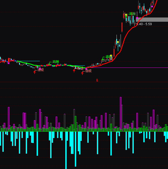Click the magenta cross marker at far left
The width and height of the screenshot is (168, 169).
(8, 63)
